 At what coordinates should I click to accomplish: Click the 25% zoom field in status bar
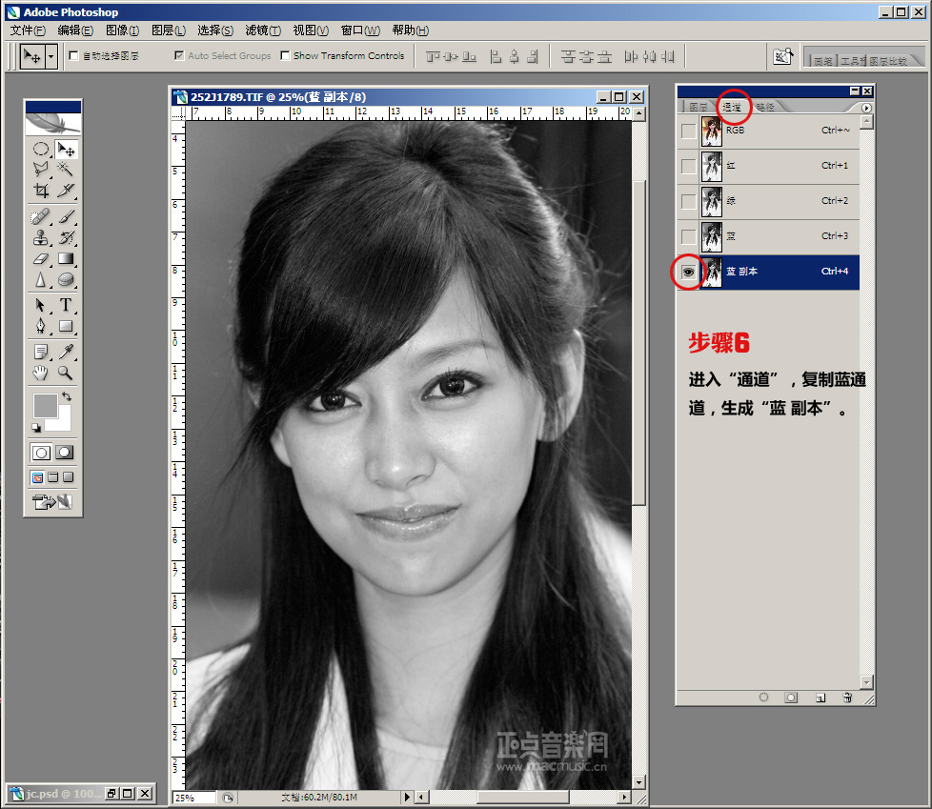pyautogui.click(x=194, y=797)
